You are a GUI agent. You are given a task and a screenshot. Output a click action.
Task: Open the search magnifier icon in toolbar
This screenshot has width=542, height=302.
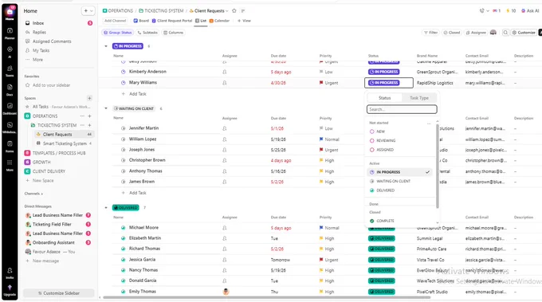[505, 33]
